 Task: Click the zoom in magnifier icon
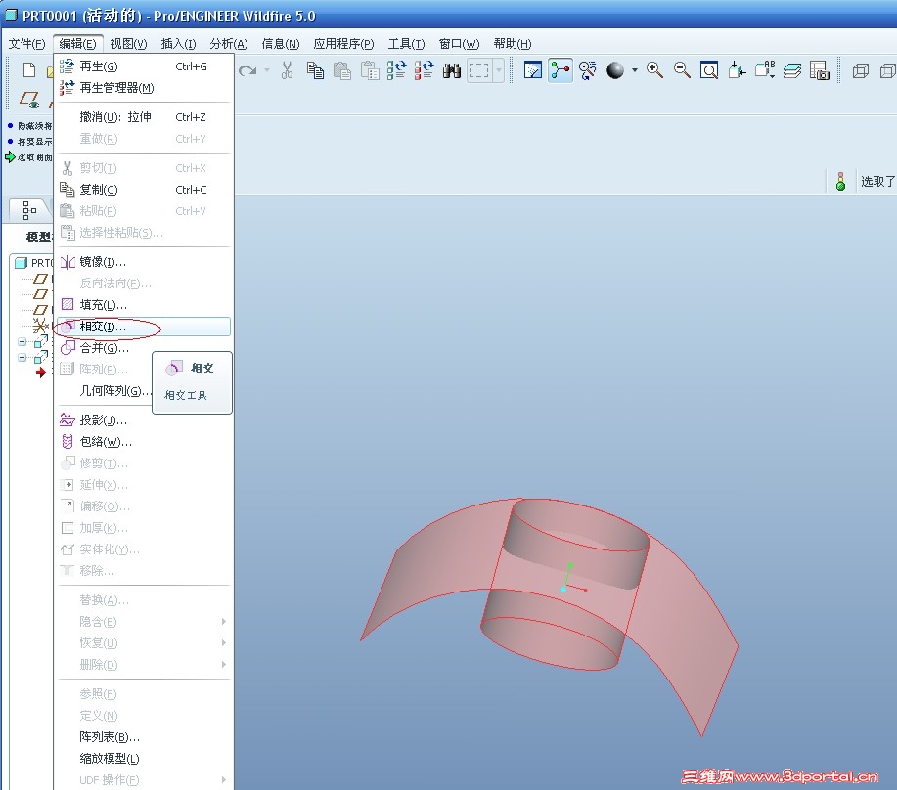(x=654, y=70)
